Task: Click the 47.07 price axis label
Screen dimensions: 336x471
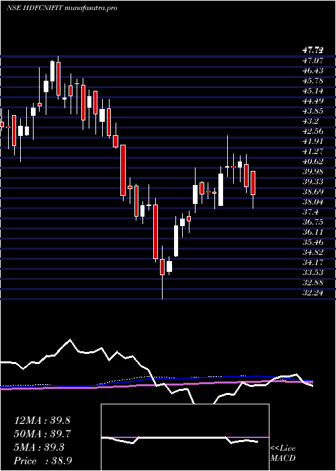Action: coord(313,61)
